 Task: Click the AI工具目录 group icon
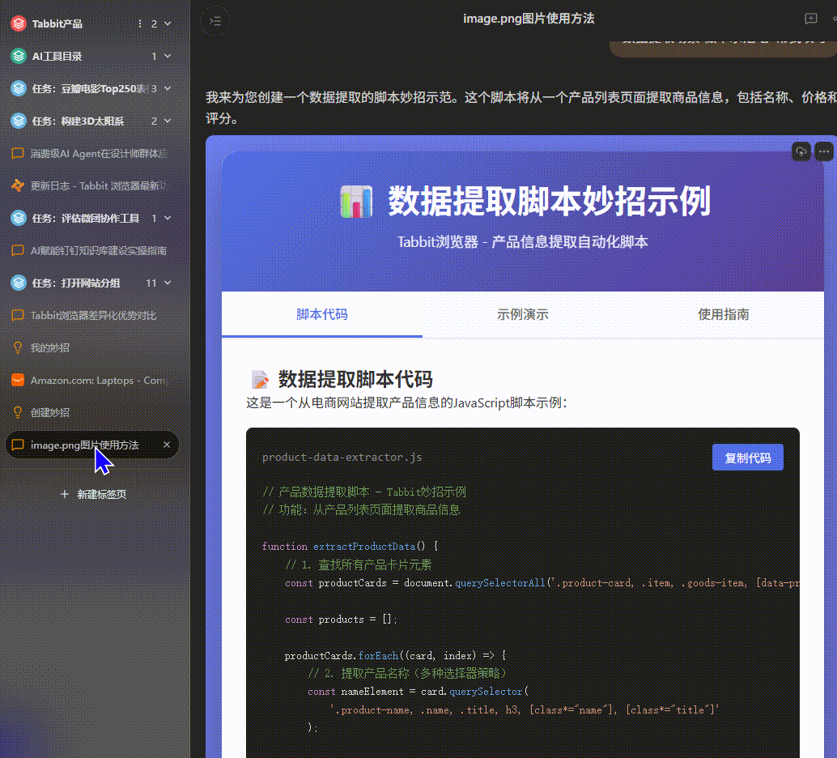(x=19, y=56)
